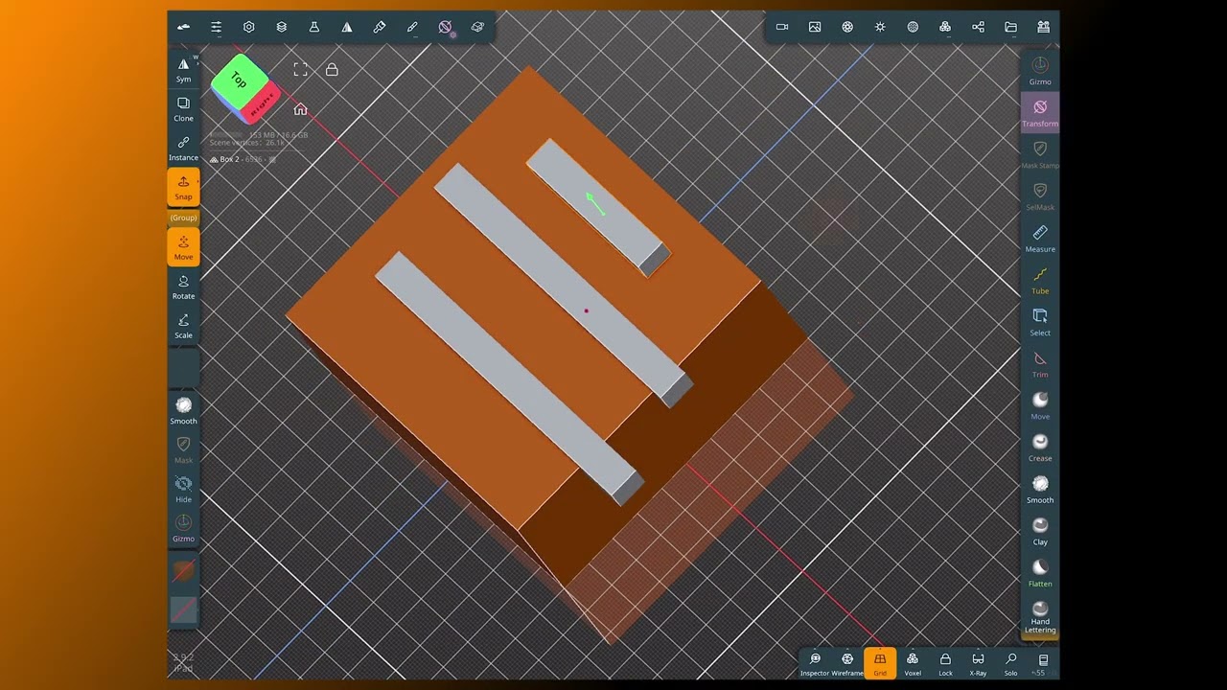The width and height of the screenshot is (1227, 690).
Task: Open the main color material swatch
Action: [x=183, y=571]
